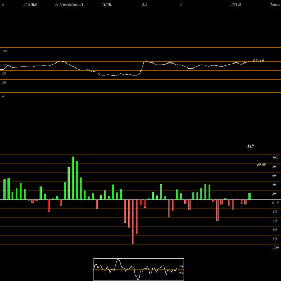Image resolution: width=281 pixels, height=281 pixels.
Task: Click the value 14 in mini chart
Action: pyautogui.click(x=181, y=266)
